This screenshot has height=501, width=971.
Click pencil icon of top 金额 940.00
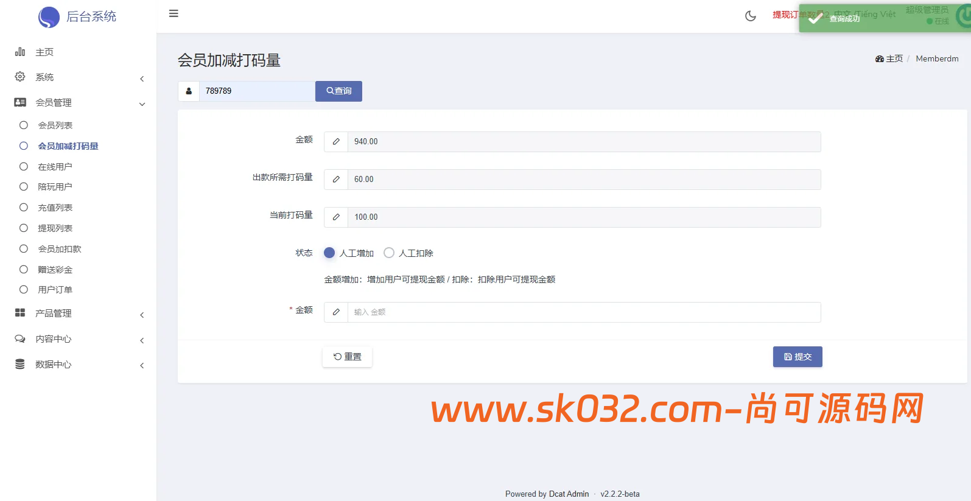click(336, 142)
